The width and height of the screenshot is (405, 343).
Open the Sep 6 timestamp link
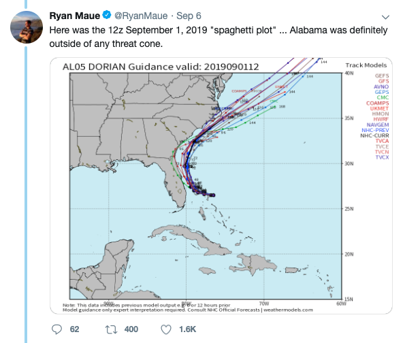(x=189, y=16)
